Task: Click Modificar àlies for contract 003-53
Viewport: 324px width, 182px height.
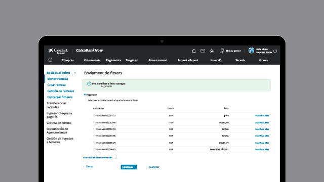Action: pyautogui.click(x=262, y=129)
